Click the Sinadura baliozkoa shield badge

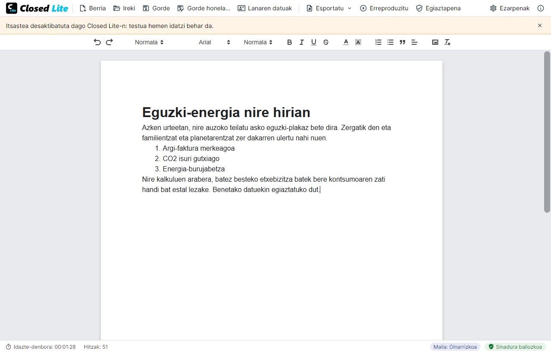click(x=515, y=347)
